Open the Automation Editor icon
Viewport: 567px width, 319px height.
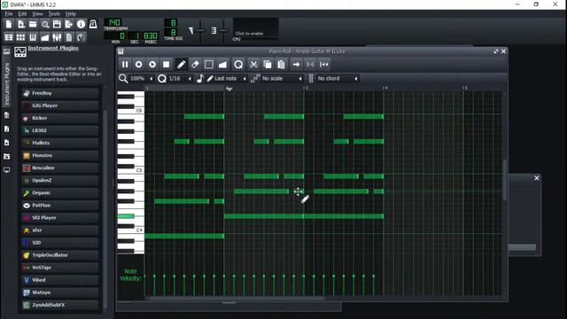point(45,37)
